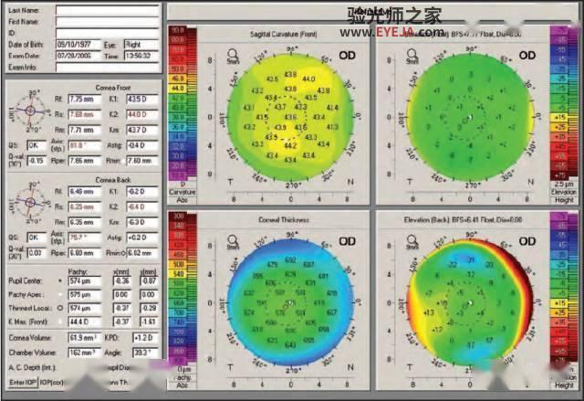Click the Exam Info text field
The width and height of the screenshot is (584, 401).
(108, 67)
